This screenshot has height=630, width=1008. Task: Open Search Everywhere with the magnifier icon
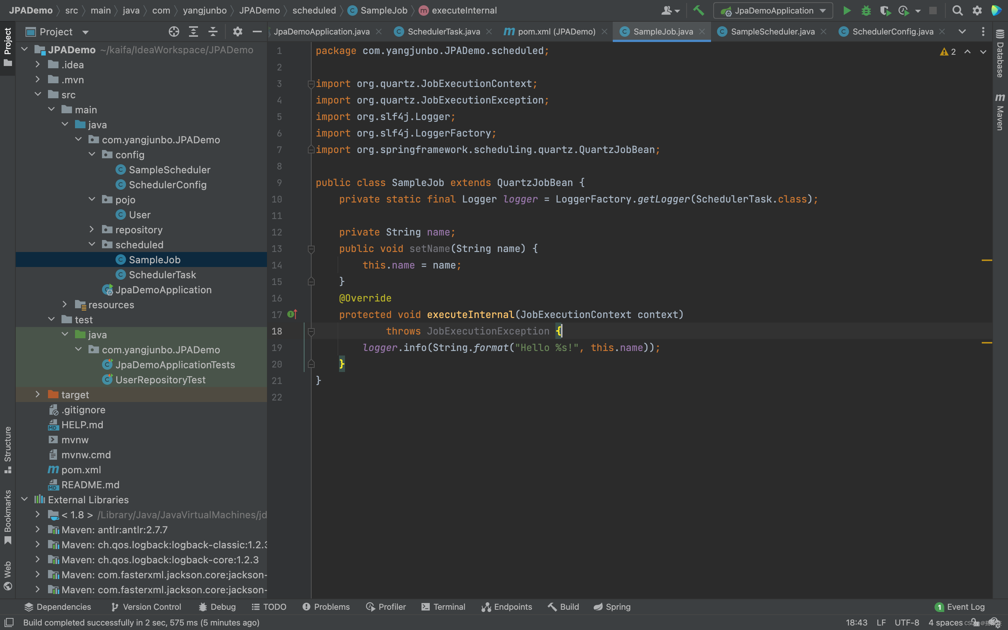pyautogui.click(x=958, y=10)
